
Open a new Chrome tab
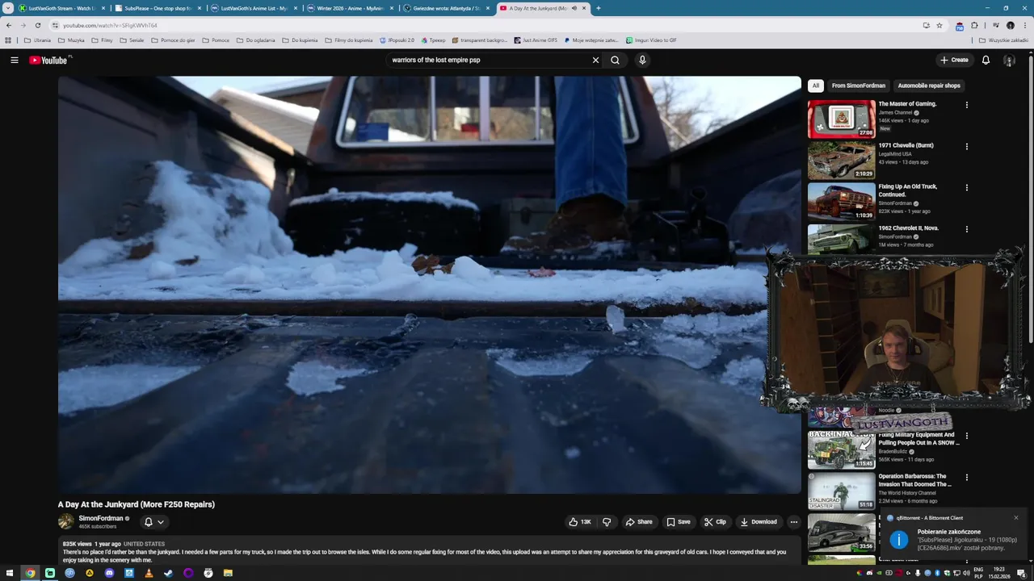(x=598, y=8)
